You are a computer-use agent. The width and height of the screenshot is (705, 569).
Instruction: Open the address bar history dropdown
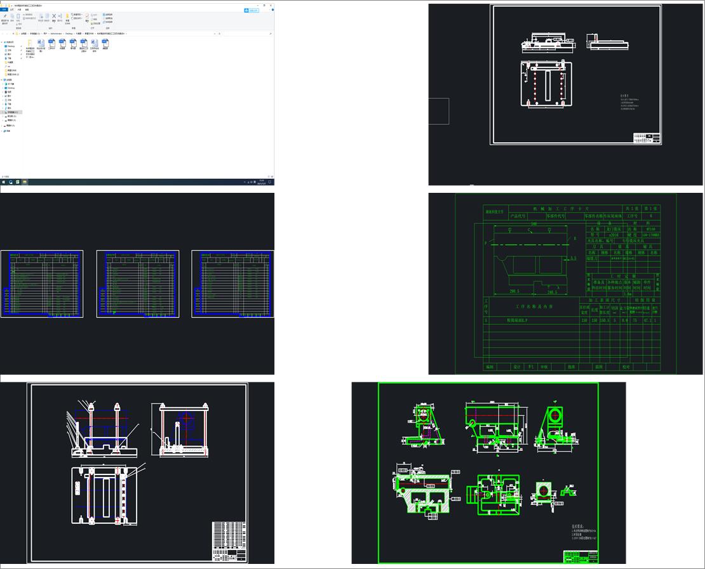pos(215,34)
